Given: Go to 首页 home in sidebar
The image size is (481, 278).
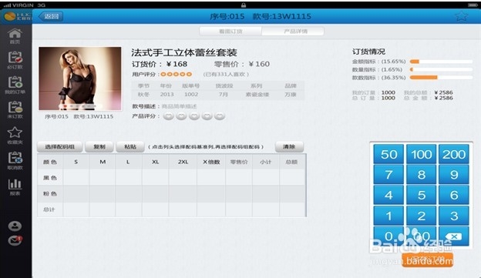Looking at the screenshot, I should 15,36.
